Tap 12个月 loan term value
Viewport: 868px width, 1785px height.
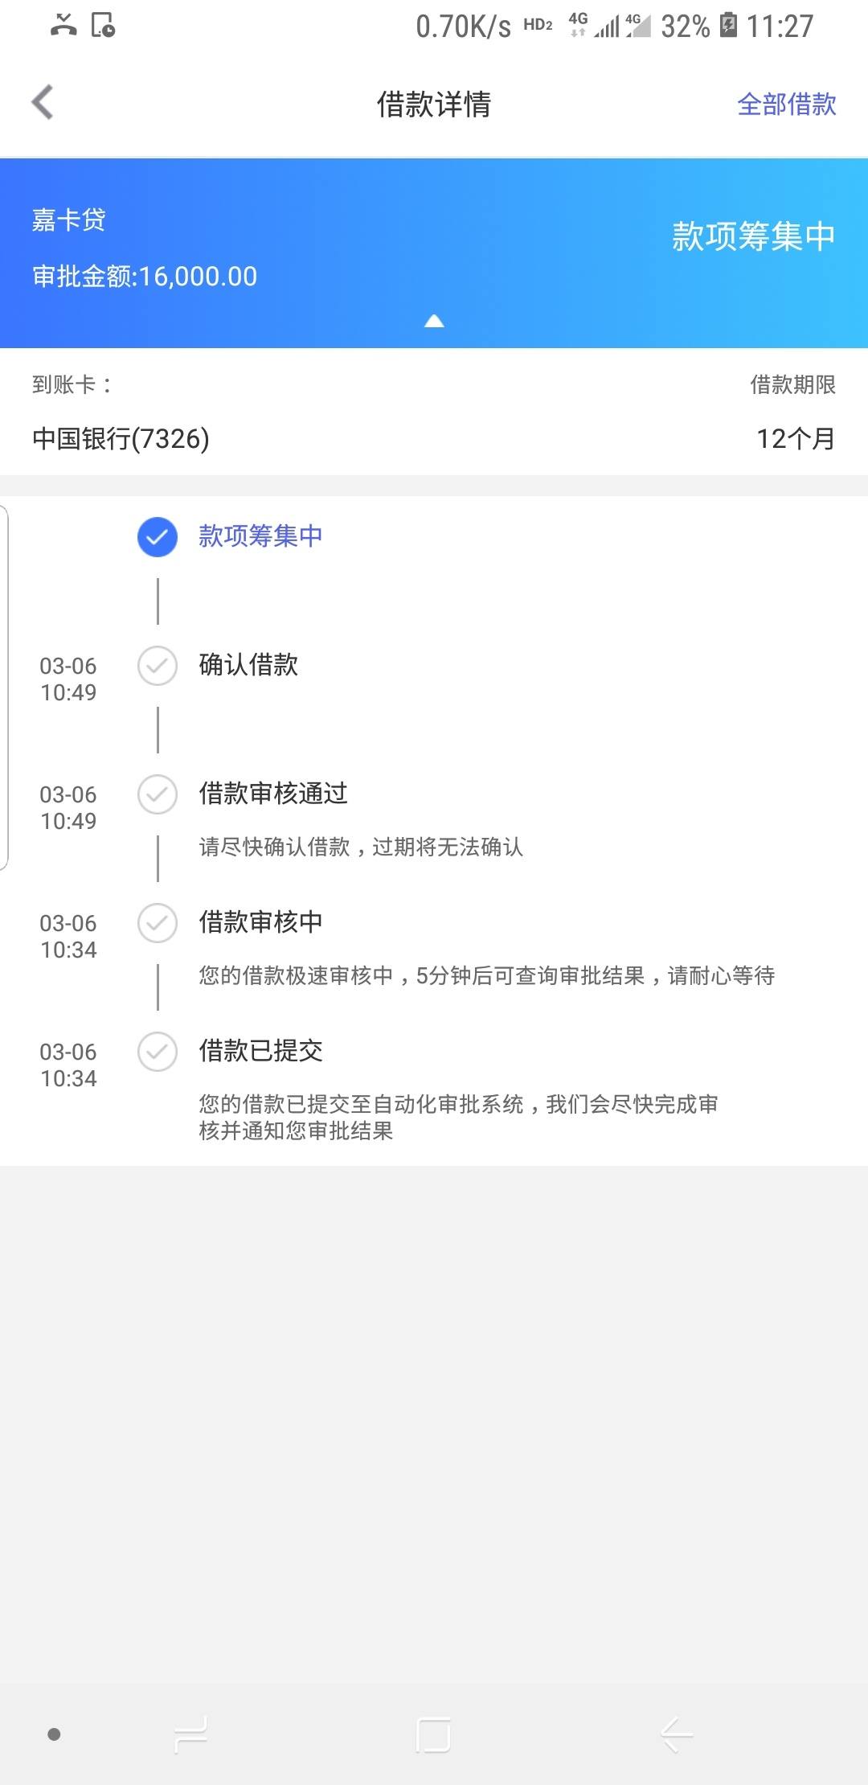click(x=796, y=439)
